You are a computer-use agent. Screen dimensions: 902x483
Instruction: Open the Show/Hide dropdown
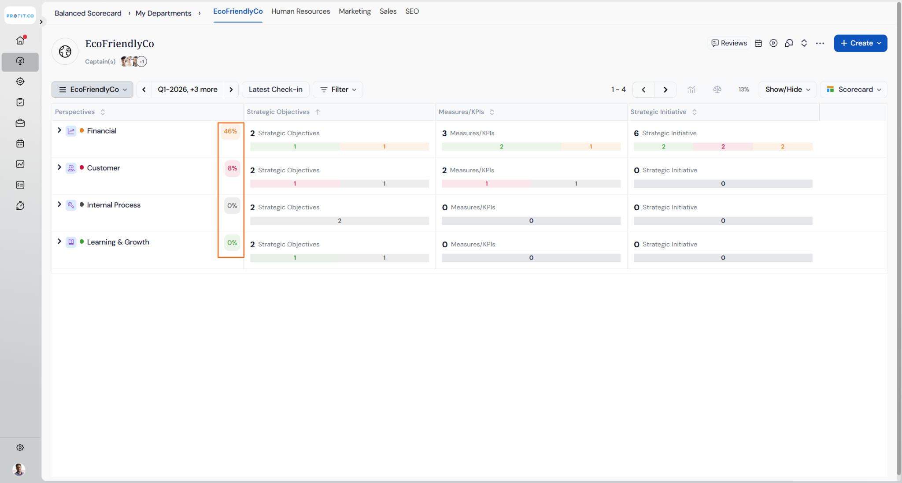787,89
